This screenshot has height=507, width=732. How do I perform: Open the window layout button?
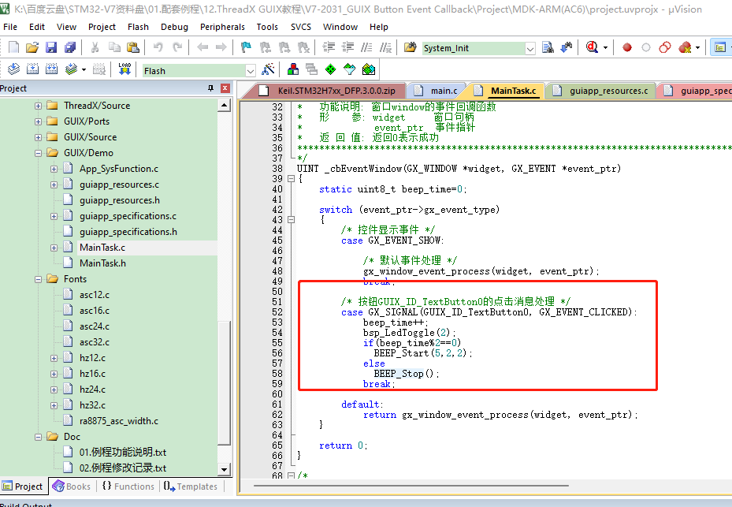pyautogui.click(x=720, y=47)
